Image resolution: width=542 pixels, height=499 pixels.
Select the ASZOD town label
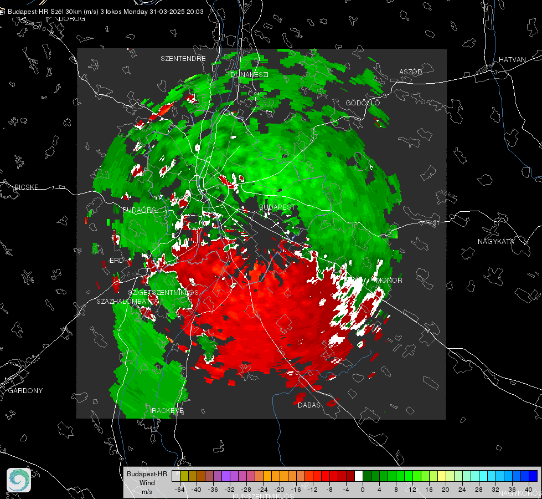tap(411, 72)
